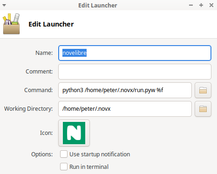This screenshot has height=174, width=217.
Task: Click the Run in terminal label
Action: [89, 167]
